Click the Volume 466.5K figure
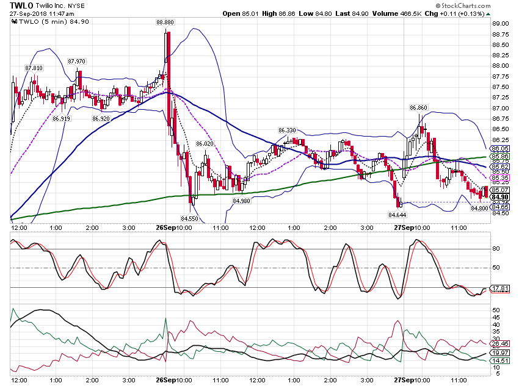519x386 pixels. click(397, 13)
